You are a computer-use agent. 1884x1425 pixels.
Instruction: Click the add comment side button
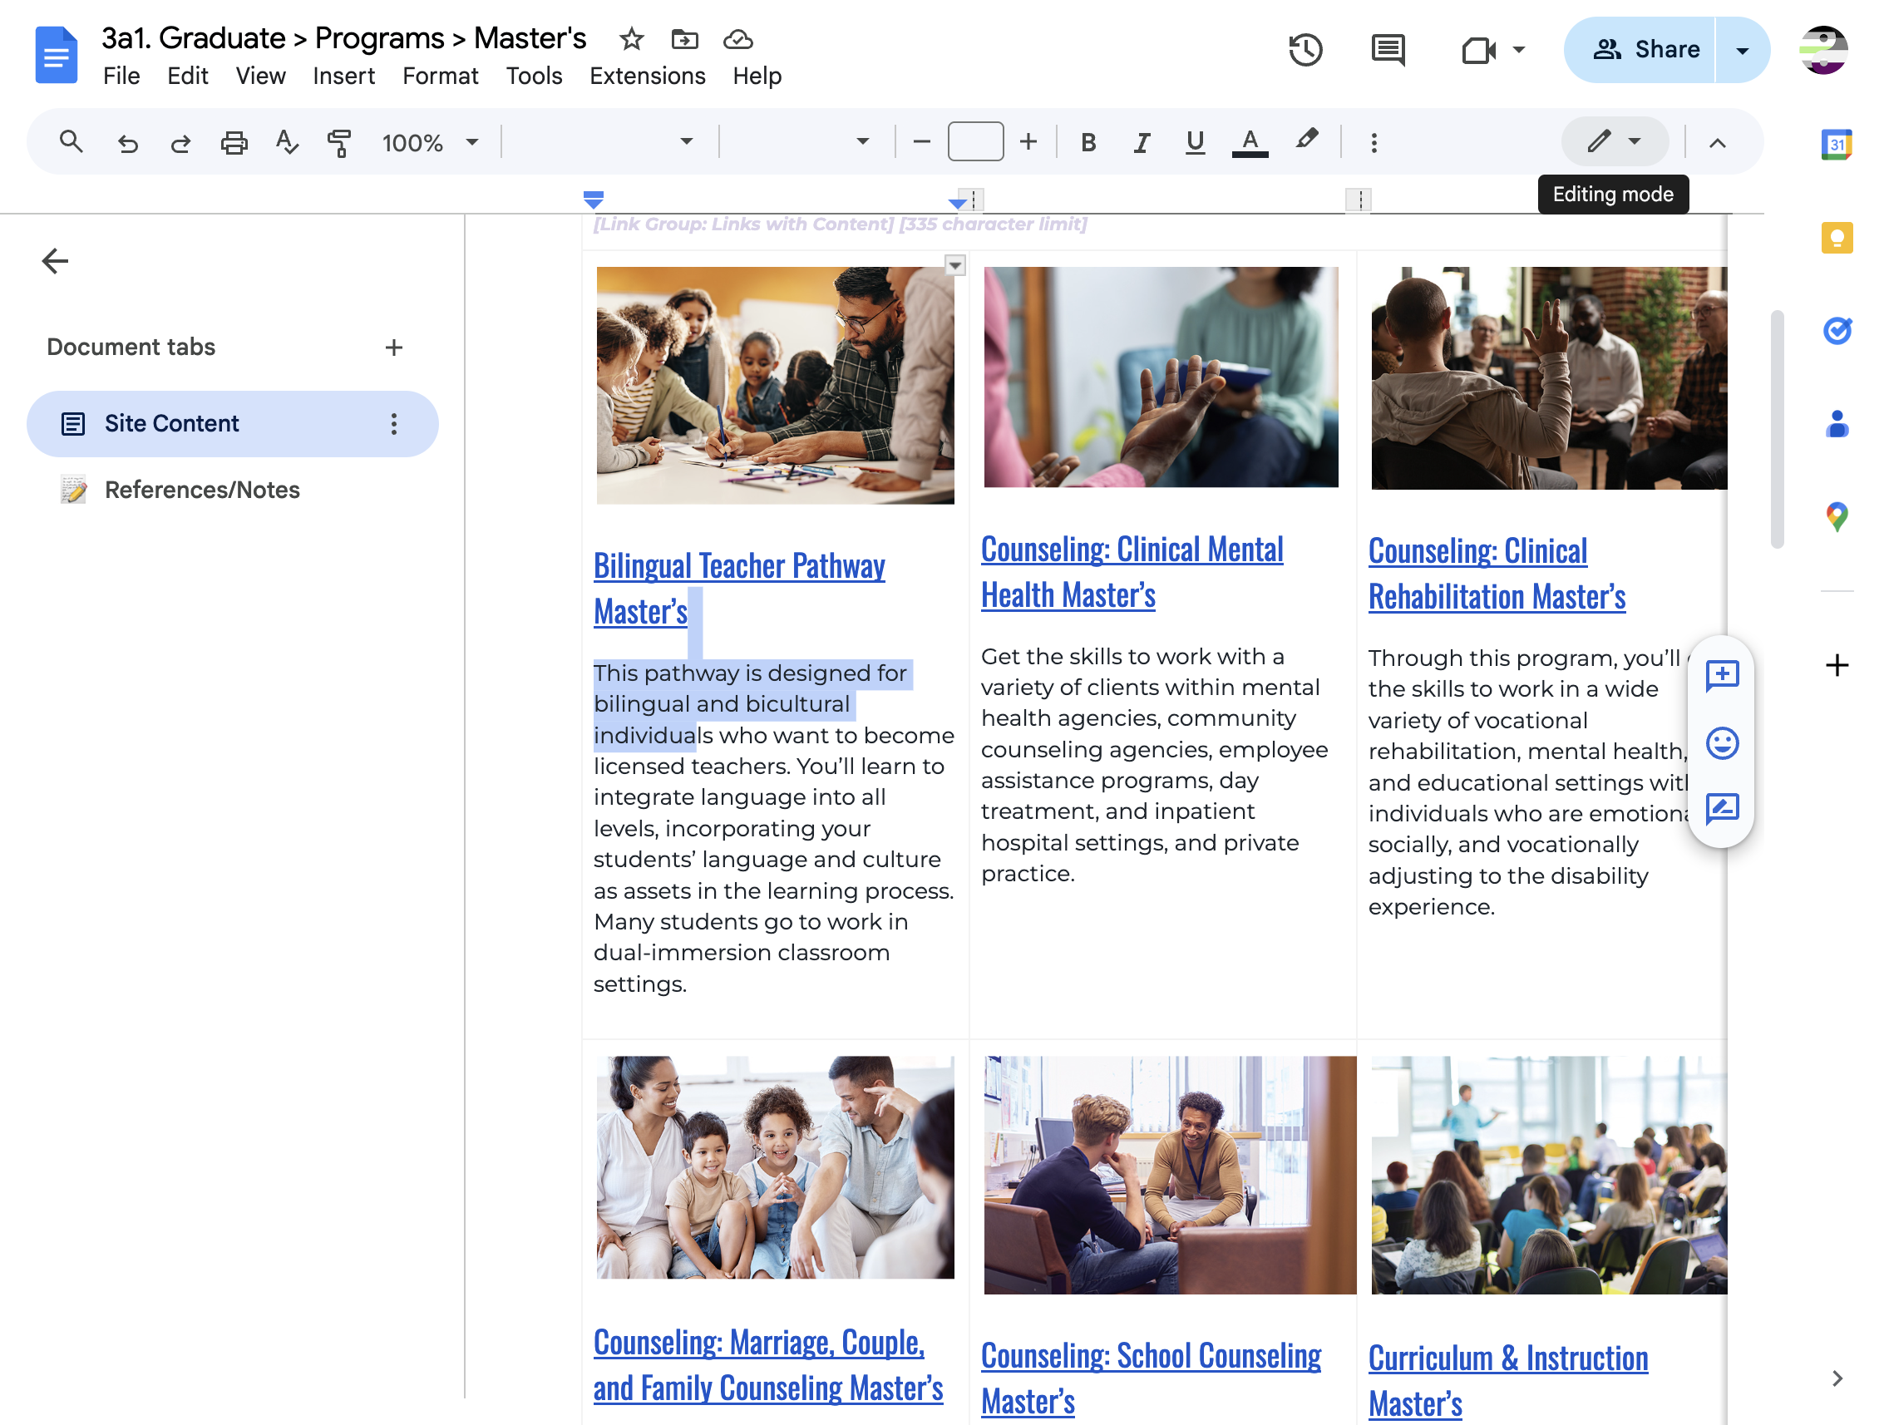(1721, 675)
